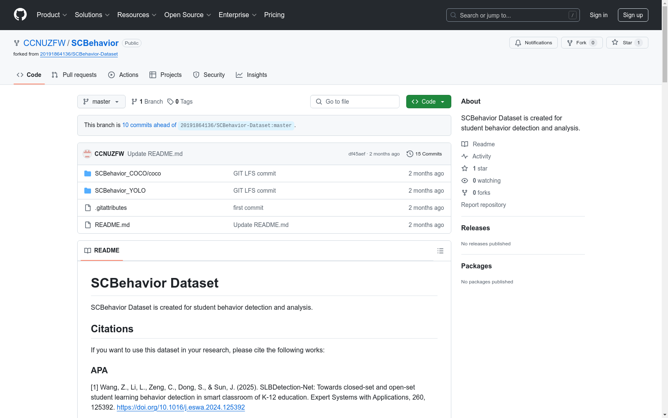Open the upstream 20191864136/SCBehavior-Dataset:master link

[236, 125]
